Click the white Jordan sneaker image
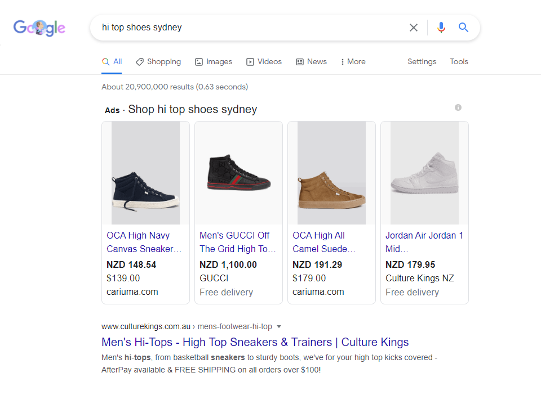This screenshot has width=541, height=395. click(424, 173)
